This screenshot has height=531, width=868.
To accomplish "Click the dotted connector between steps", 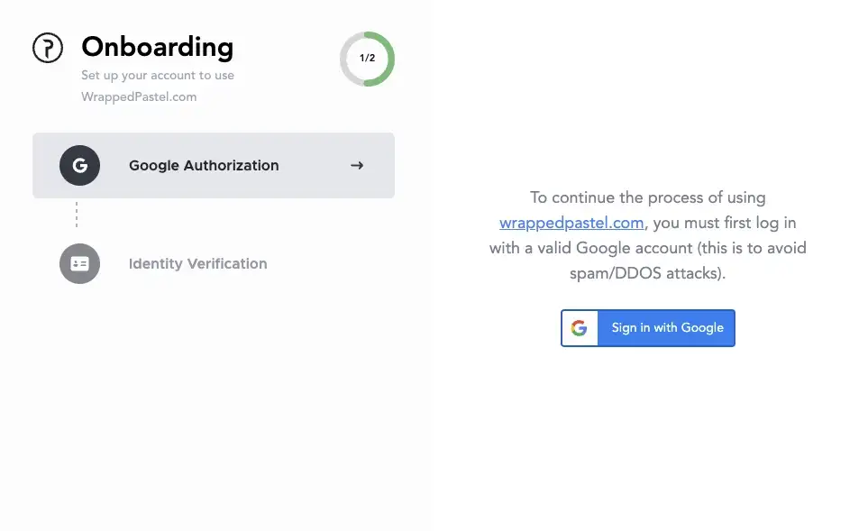I will click(77, 215).
